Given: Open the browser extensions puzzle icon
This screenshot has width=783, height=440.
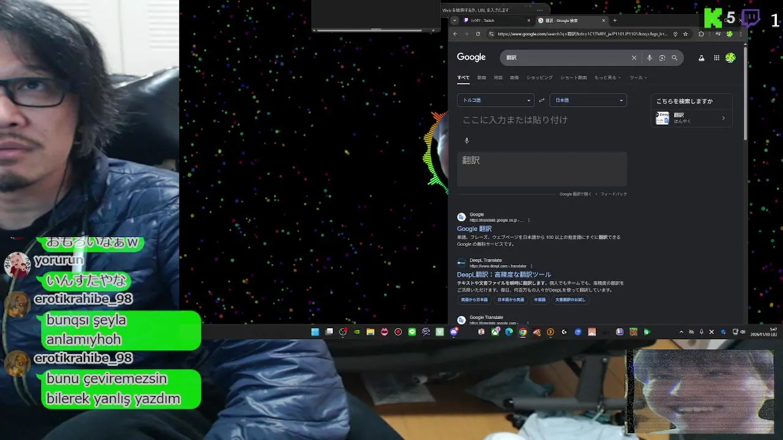Looking at the screenshot, I should tap(701, 34).
